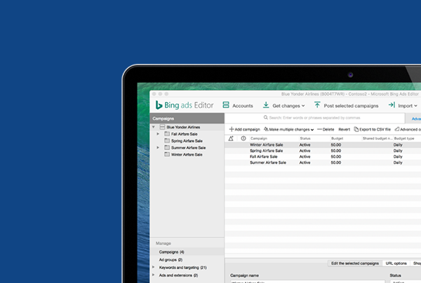Screen dimensions: 421x283
Task: Switch to the URL options tab
Action: pos(396,263)
